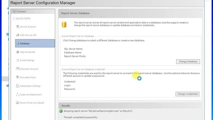Click the green success checkmark in Results
Screen dimensions: 213x120
click(61, 111)
